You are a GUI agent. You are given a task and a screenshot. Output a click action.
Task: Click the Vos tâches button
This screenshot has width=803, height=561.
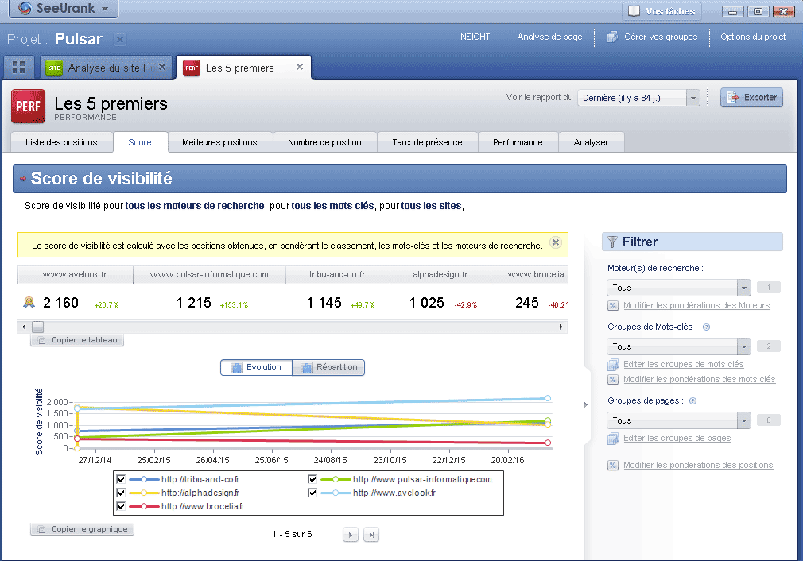click(x=661, y=11)
